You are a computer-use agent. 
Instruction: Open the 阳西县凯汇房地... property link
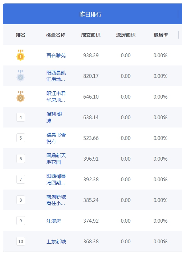coord(56,76)
